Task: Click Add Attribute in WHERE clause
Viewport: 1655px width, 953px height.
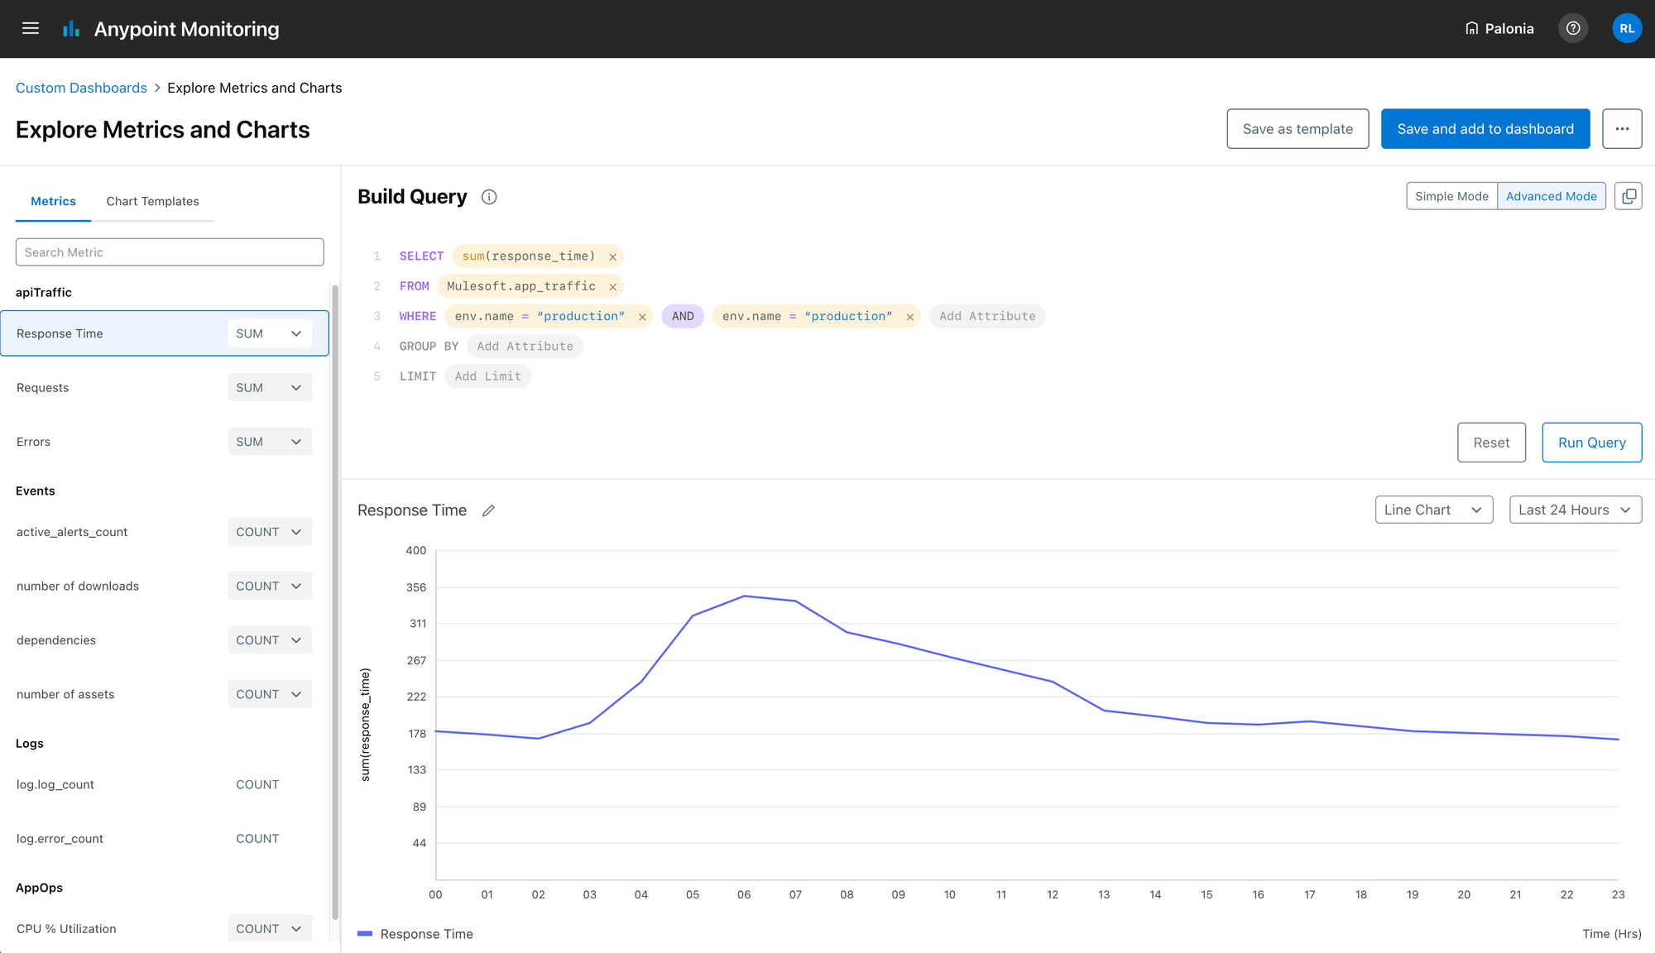Action: [x=987, y=316]
